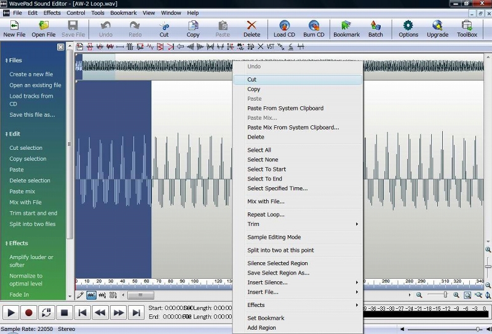Select Cut from the context menu
492x334 pixels.
298,80
